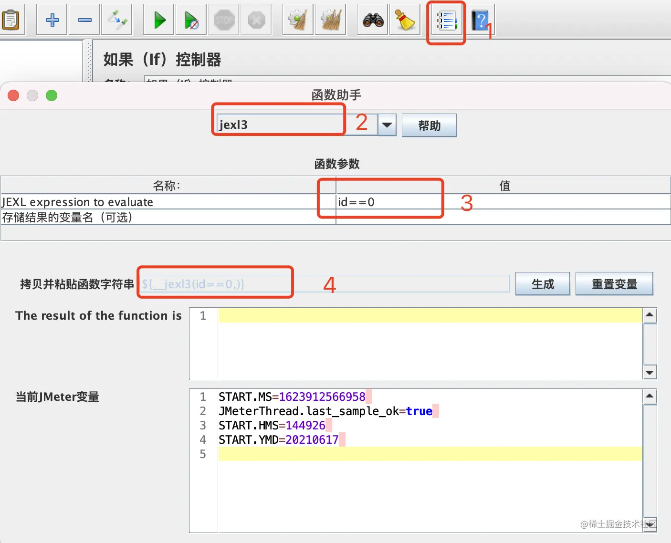Click the Toggle element toolbar icon
The height and width of the screenshot is (543, 671).
pyautogui.click(x=117, y=20)
